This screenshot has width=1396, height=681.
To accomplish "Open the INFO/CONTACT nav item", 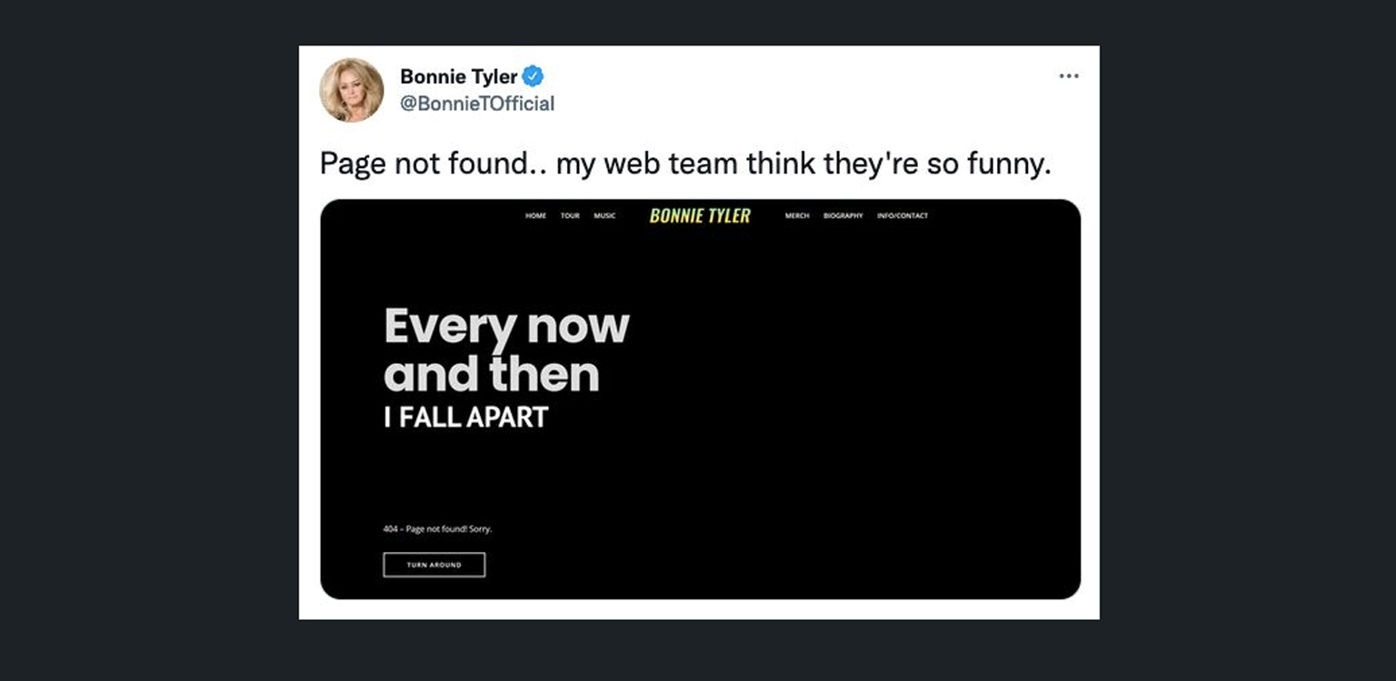I will 902,216.
